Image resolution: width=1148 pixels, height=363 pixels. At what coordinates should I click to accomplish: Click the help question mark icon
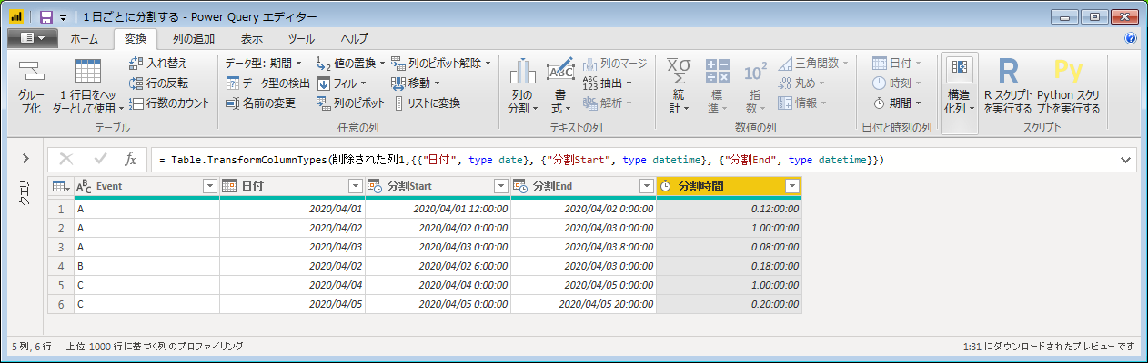pos(1131,39)
